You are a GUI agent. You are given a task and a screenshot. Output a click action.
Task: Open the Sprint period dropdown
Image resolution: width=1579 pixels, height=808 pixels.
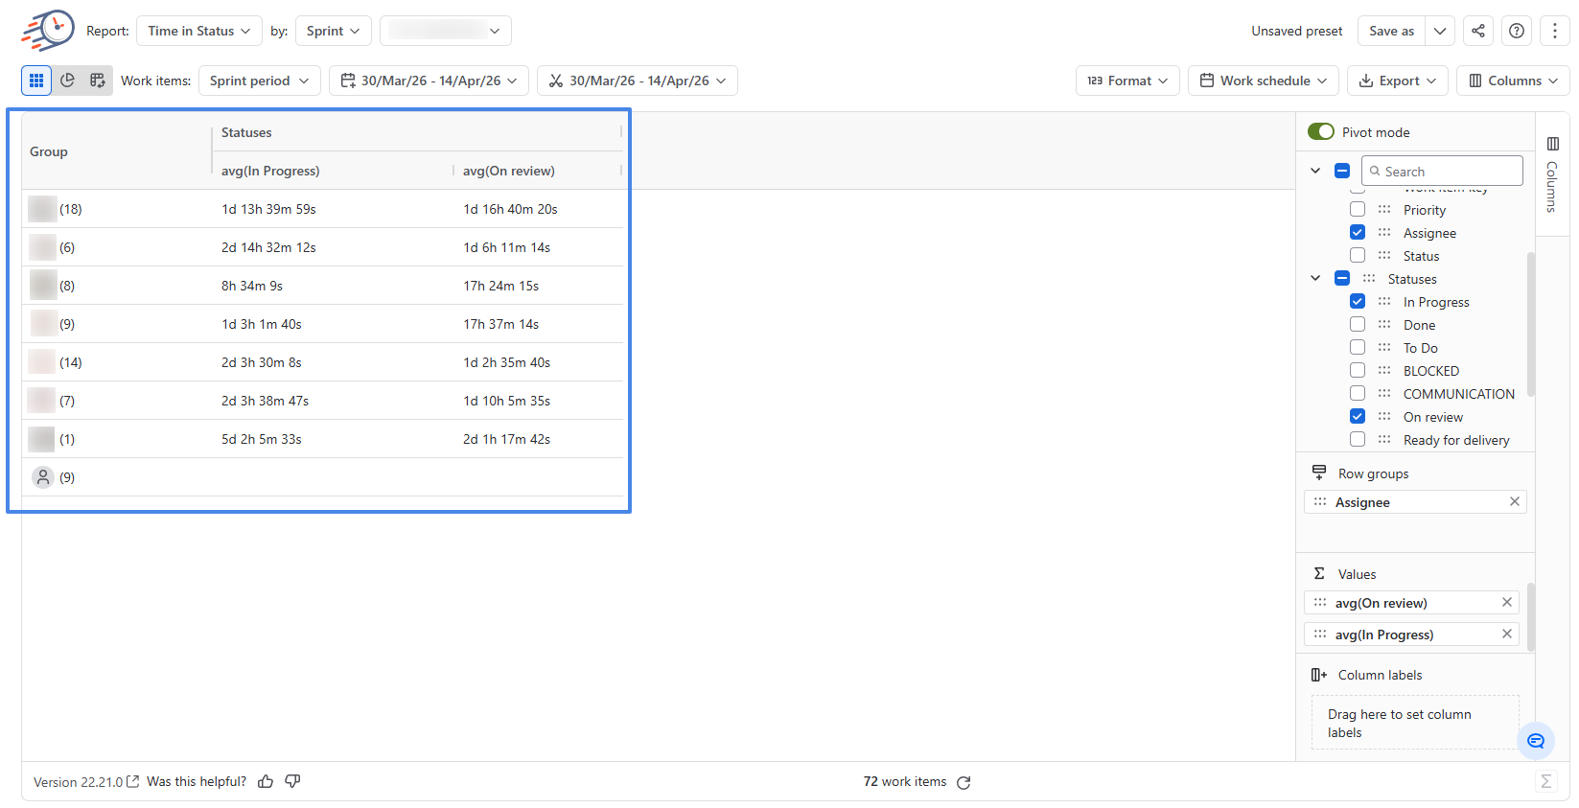(x=259, y=81)
